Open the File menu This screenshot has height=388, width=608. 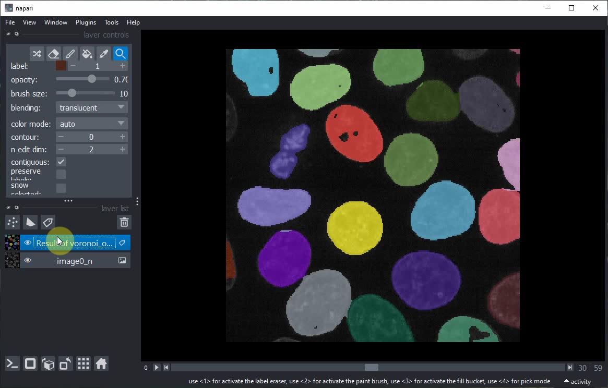tap(10, 22)
